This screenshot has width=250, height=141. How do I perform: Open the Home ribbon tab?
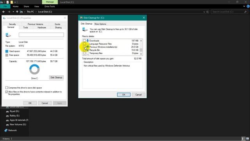tap(16, 6)
